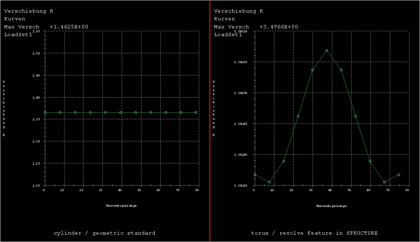Select the last data point of torus curve
The width and height of the screenshot is (420, 242).
click(x=399, y=175)
